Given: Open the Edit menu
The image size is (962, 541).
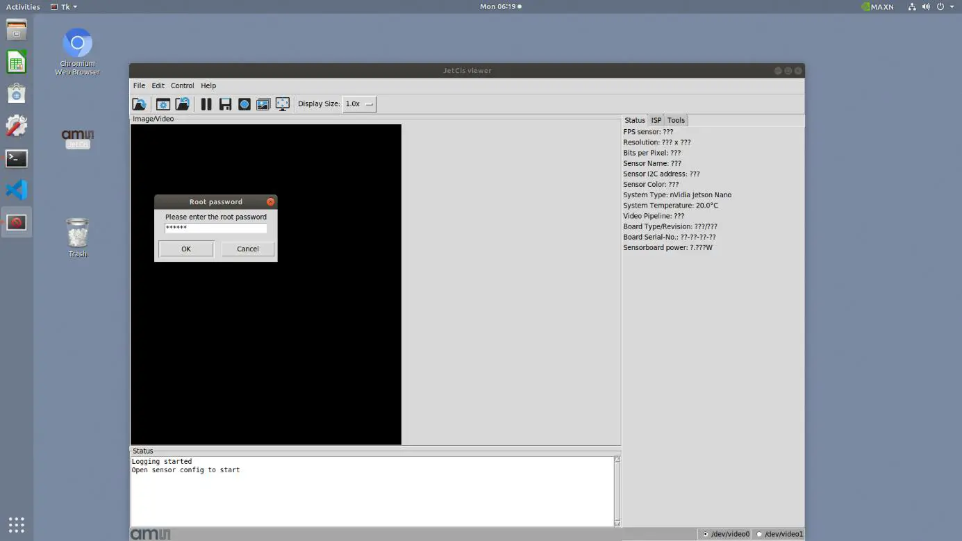Looking at the screenshot, I should click(158, 85).
